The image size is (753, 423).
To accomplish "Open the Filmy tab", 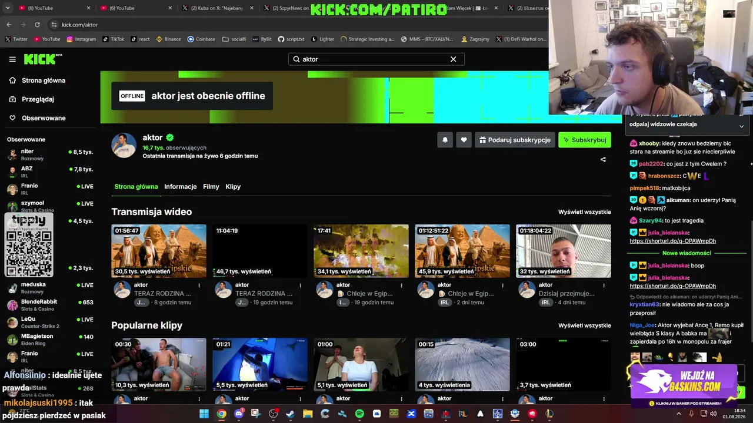I will [x=211, y=187].
